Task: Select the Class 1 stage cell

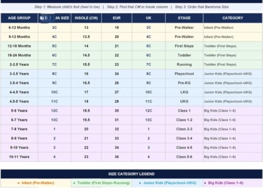Action: pyautogui.click(x=184, y=110)
